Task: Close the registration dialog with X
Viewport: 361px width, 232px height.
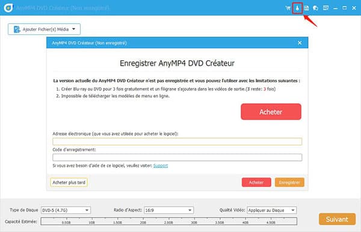Action: [300, 43]
